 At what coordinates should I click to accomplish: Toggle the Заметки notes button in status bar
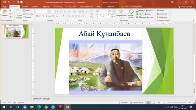[x=123, y=103]
